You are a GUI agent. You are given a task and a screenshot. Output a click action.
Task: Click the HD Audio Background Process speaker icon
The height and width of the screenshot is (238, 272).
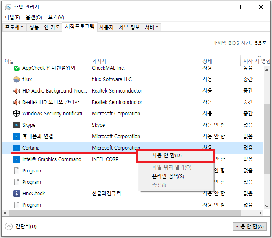coord(17,91)
